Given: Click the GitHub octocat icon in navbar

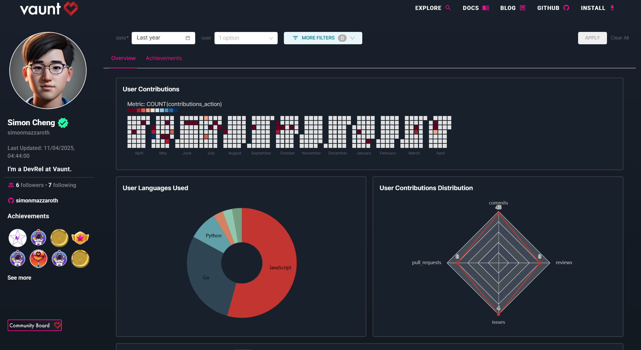Looking at the screenshot, I should click(566, 8).
